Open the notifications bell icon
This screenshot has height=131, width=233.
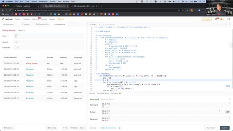[216, 19]
